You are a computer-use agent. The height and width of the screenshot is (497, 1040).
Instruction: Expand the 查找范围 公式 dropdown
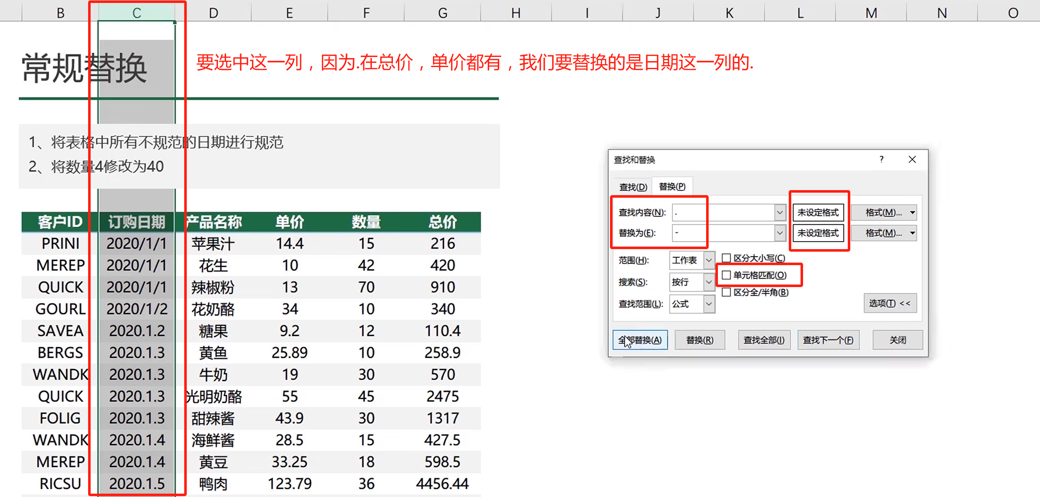[709, 304]
